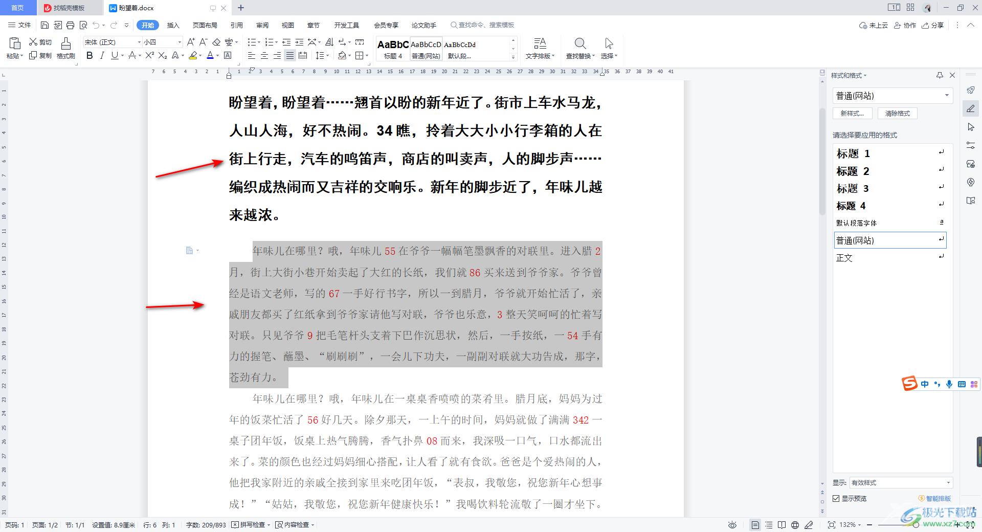982x532 pixels.
Task: Click the Text Layout (文字排版) icon
Action: click(x=540, y=49)
